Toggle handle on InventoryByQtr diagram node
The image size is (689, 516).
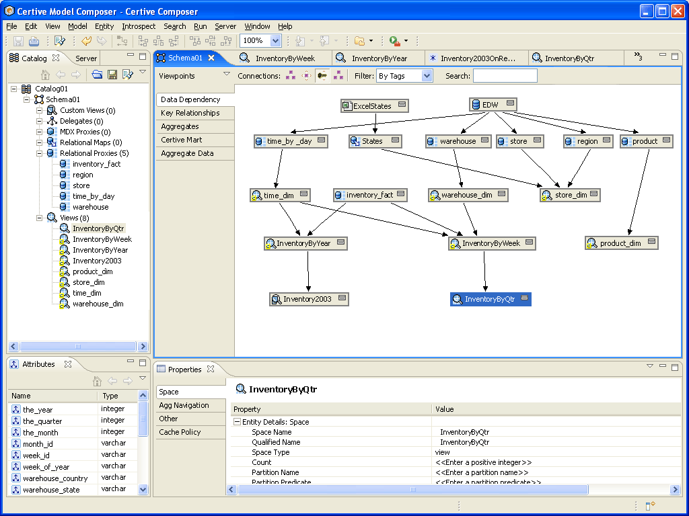(524, 298)
